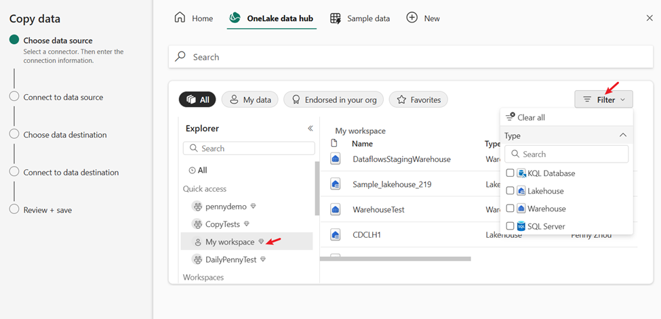Click the New plus circle icon
The width and height of the screenshot is (661, 319).
412,18
